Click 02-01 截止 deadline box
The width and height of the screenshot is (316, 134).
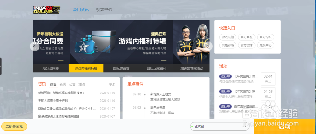point(268,79)
